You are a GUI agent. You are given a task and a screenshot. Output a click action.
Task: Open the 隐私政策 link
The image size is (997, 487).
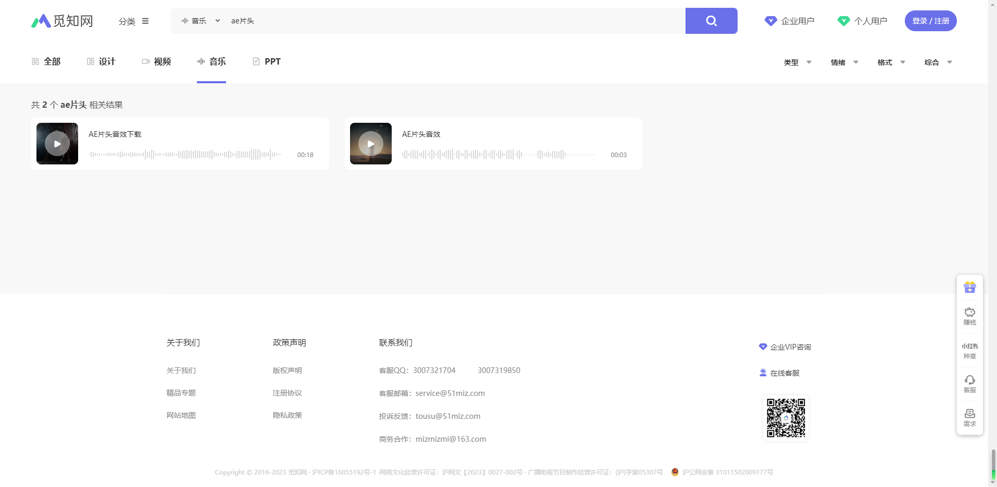click(x=287, y=415)
